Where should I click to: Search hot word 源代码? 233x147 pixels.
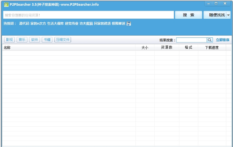tap(24, 23)
